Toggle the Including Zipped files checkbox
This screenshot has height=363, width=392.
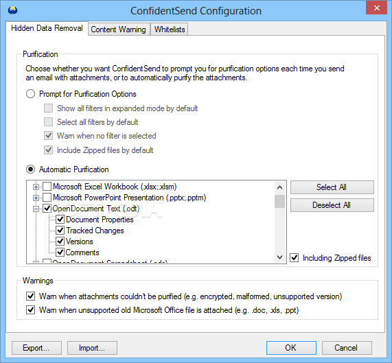coord(295,257)
